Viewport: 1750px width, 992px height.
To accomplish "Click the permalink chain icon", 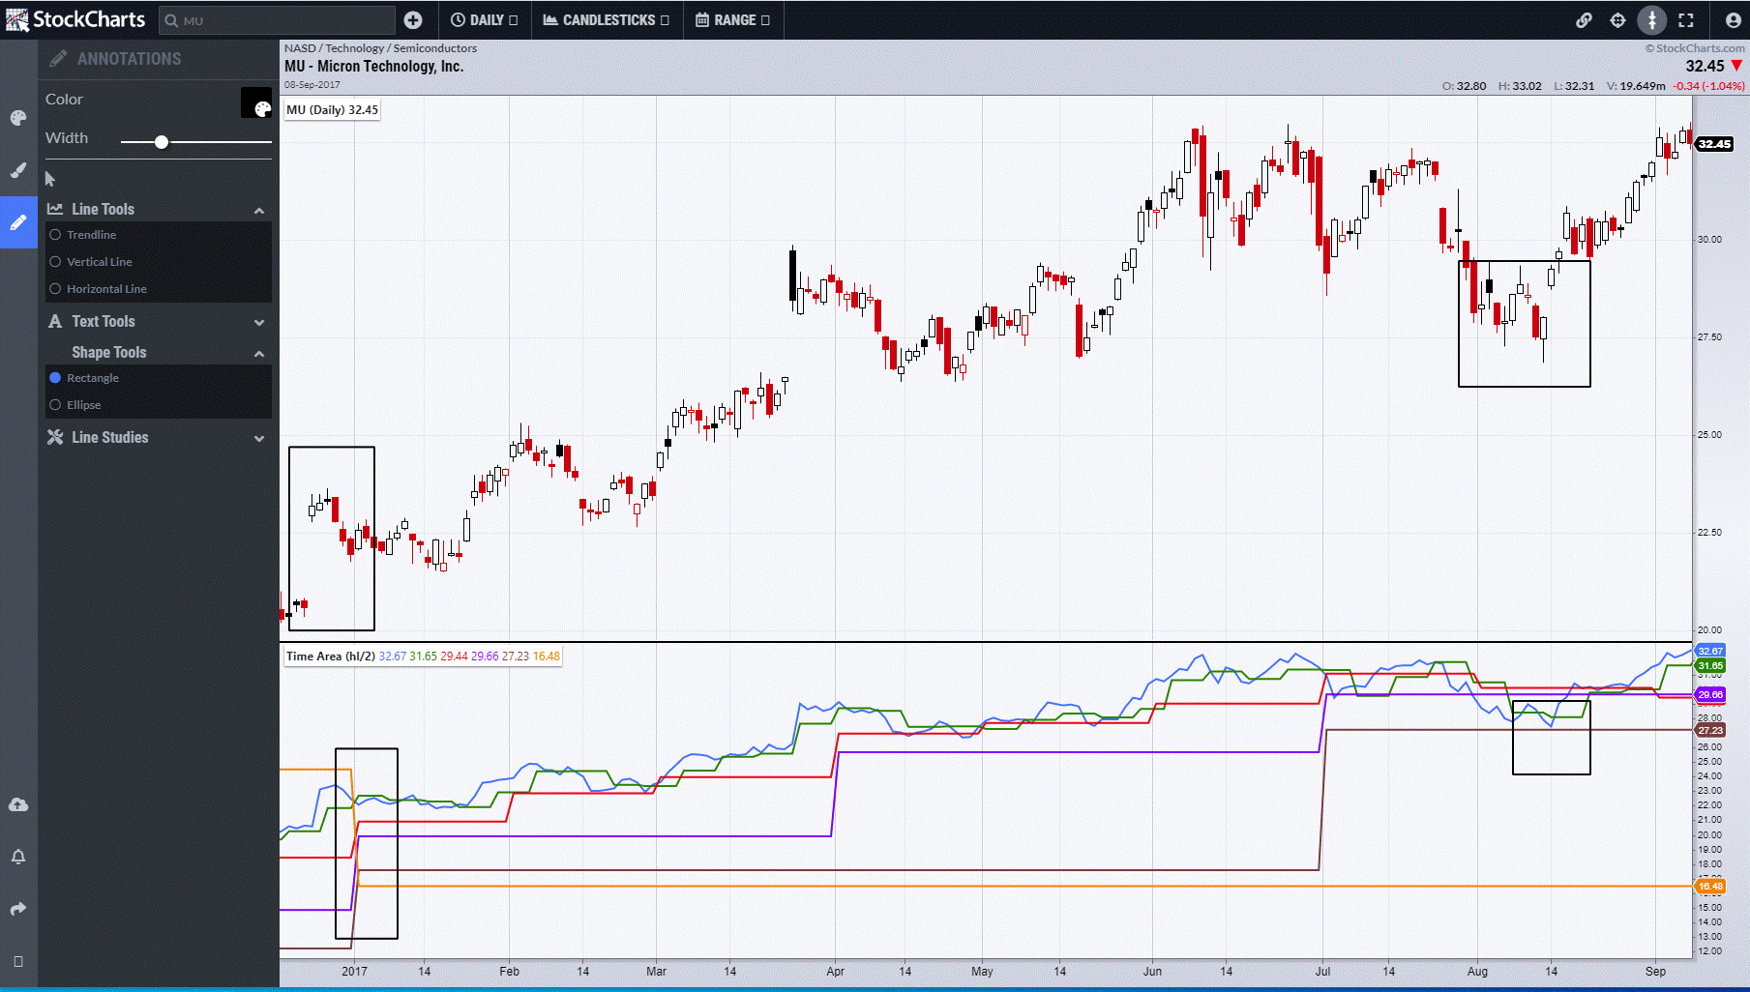I will [1584, 20].
